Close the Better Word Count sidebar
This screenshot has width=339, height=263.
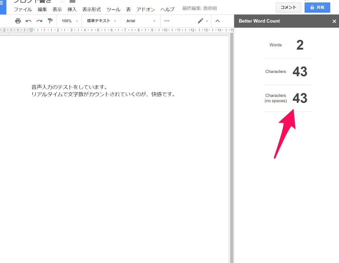(x=334, y=21)
